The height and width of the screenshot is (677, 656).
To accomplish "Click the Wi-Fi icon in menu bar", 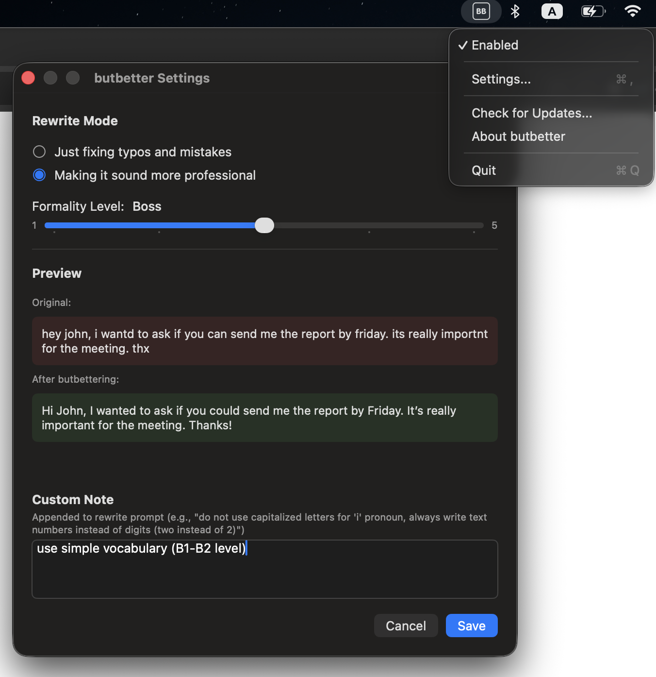I will (632, 11).
